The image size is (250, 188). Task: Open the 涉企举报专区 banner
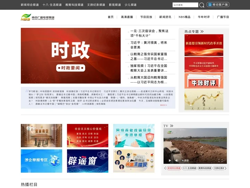41,161
